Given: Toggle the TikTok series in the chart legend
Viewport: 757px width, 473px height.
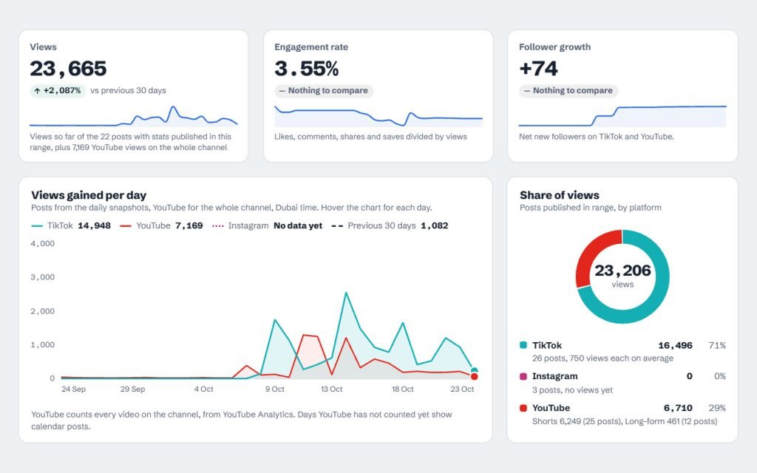Looking at the screenshot, I should pos(71,225).
